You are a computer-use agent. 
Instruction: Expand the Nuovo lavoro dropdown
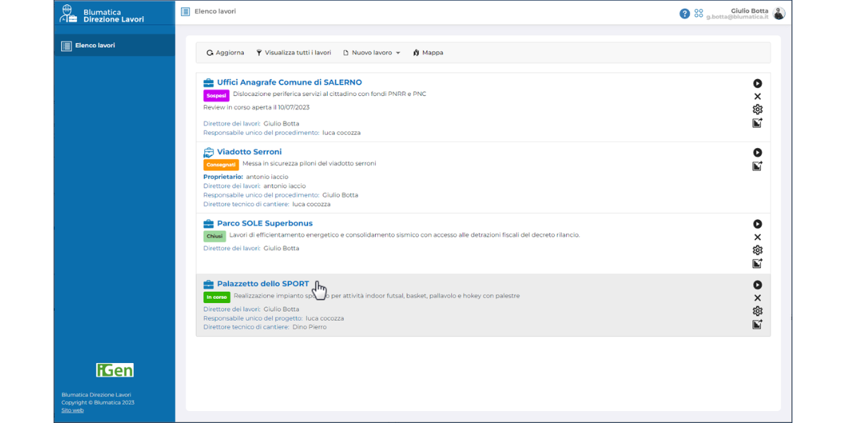pyautogui.click(x=372, y=53)
